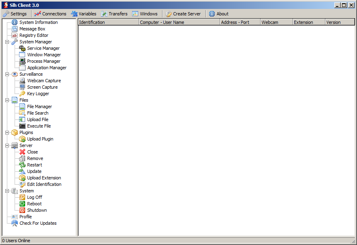This screenshot has height=245, width=357.
Task: Collapse the Plugins tree node
Action: point(7,132)
